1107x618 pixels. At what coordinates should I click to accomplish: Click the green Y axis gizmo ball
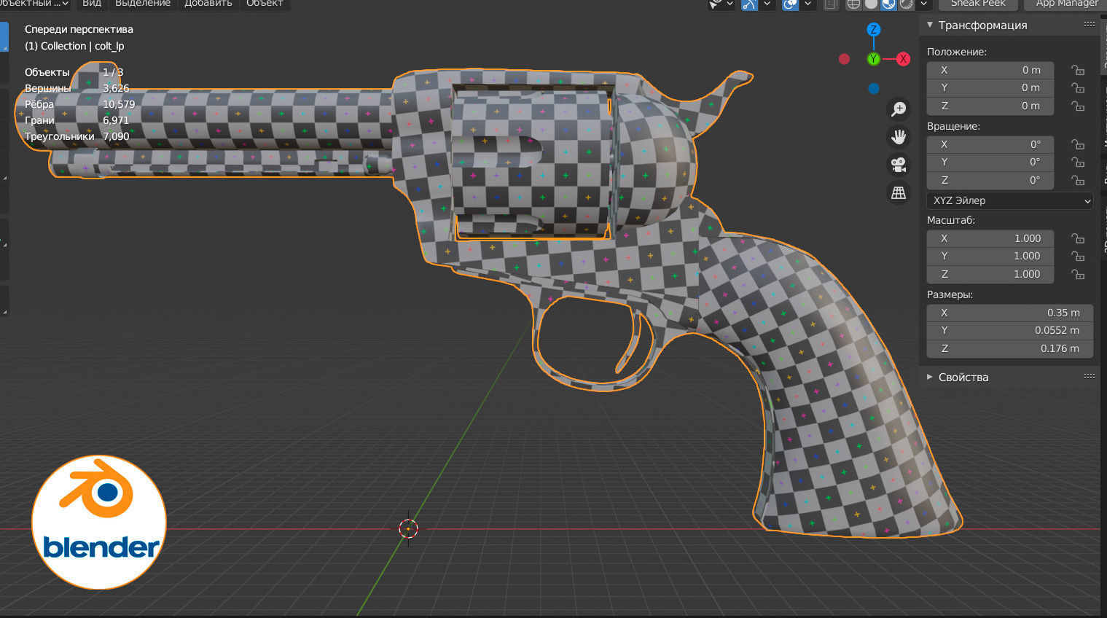(873, 59)
